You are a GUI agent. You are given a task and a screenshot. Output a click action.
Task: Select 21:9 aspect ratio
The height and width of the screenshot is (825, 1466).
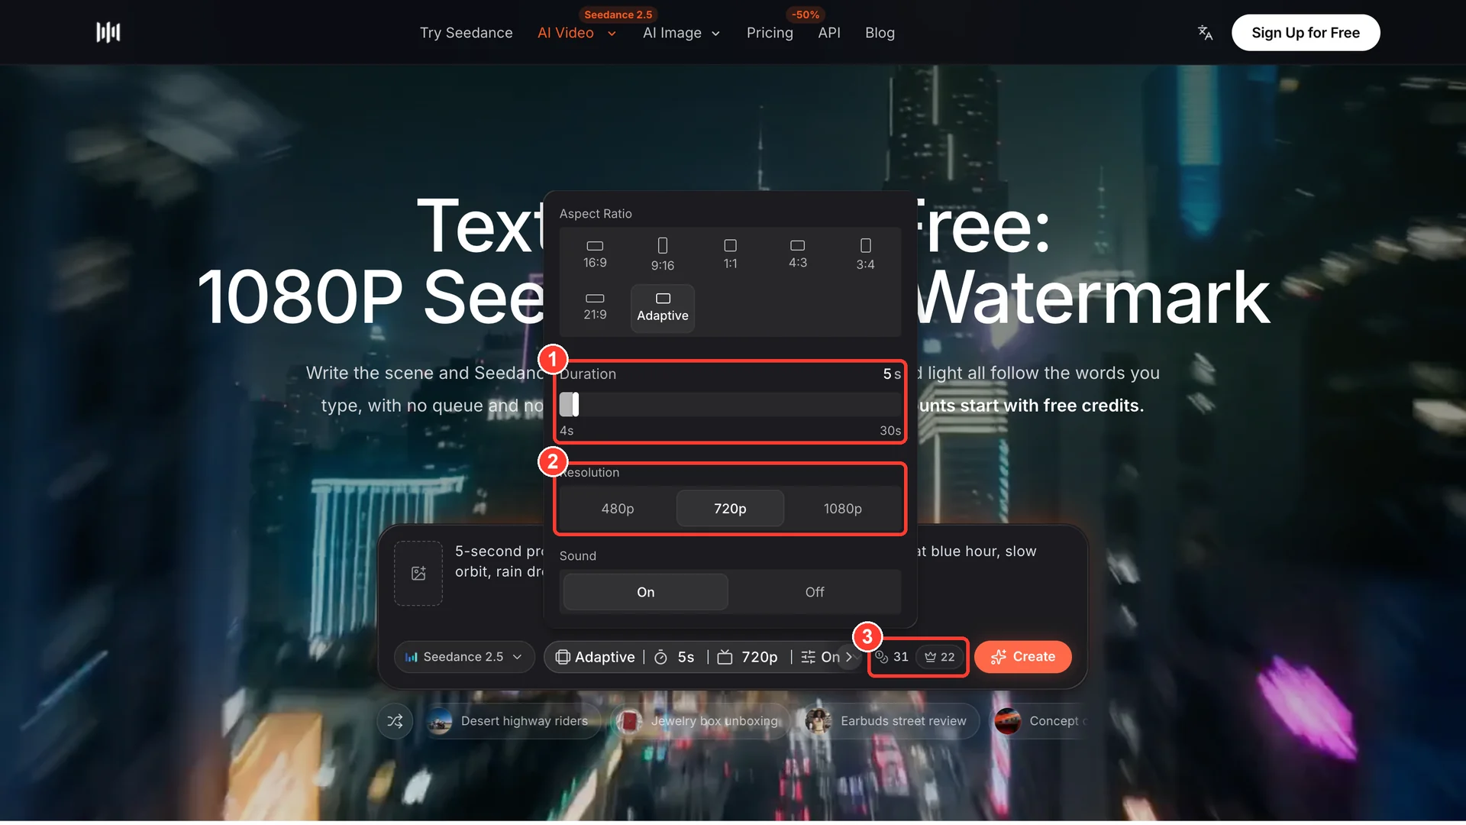595,307
